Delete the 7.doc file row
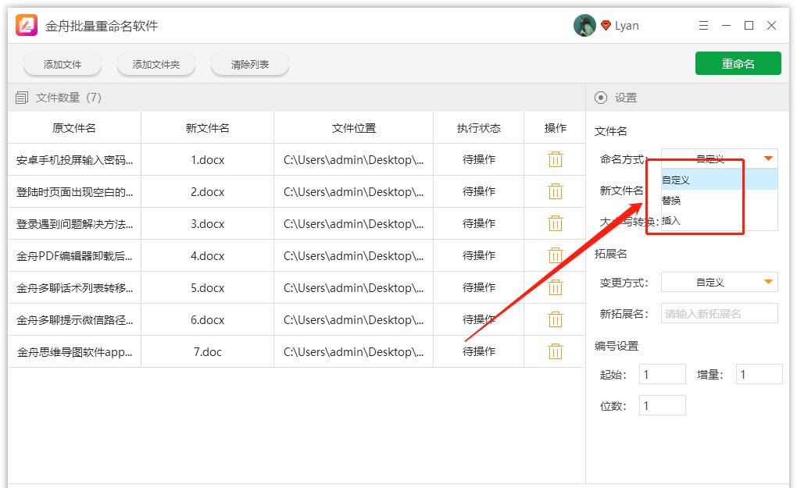Viewport: 797px width, 488px height. click(x=555, y=351)
